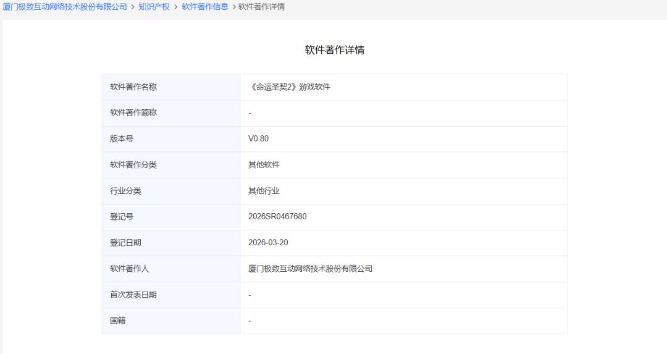
Task: Select the 软件著作名称 label cell
Action: pyautogui.click(x=171, y=87)
